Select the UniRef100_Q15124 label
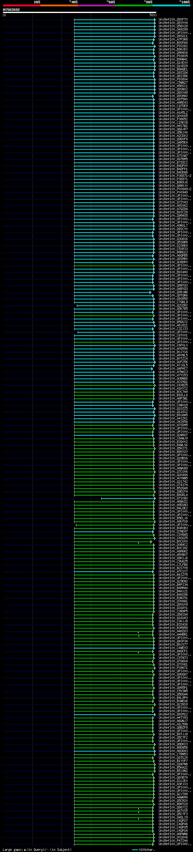Viewport: 193px width, 852px height. point(173,757)
